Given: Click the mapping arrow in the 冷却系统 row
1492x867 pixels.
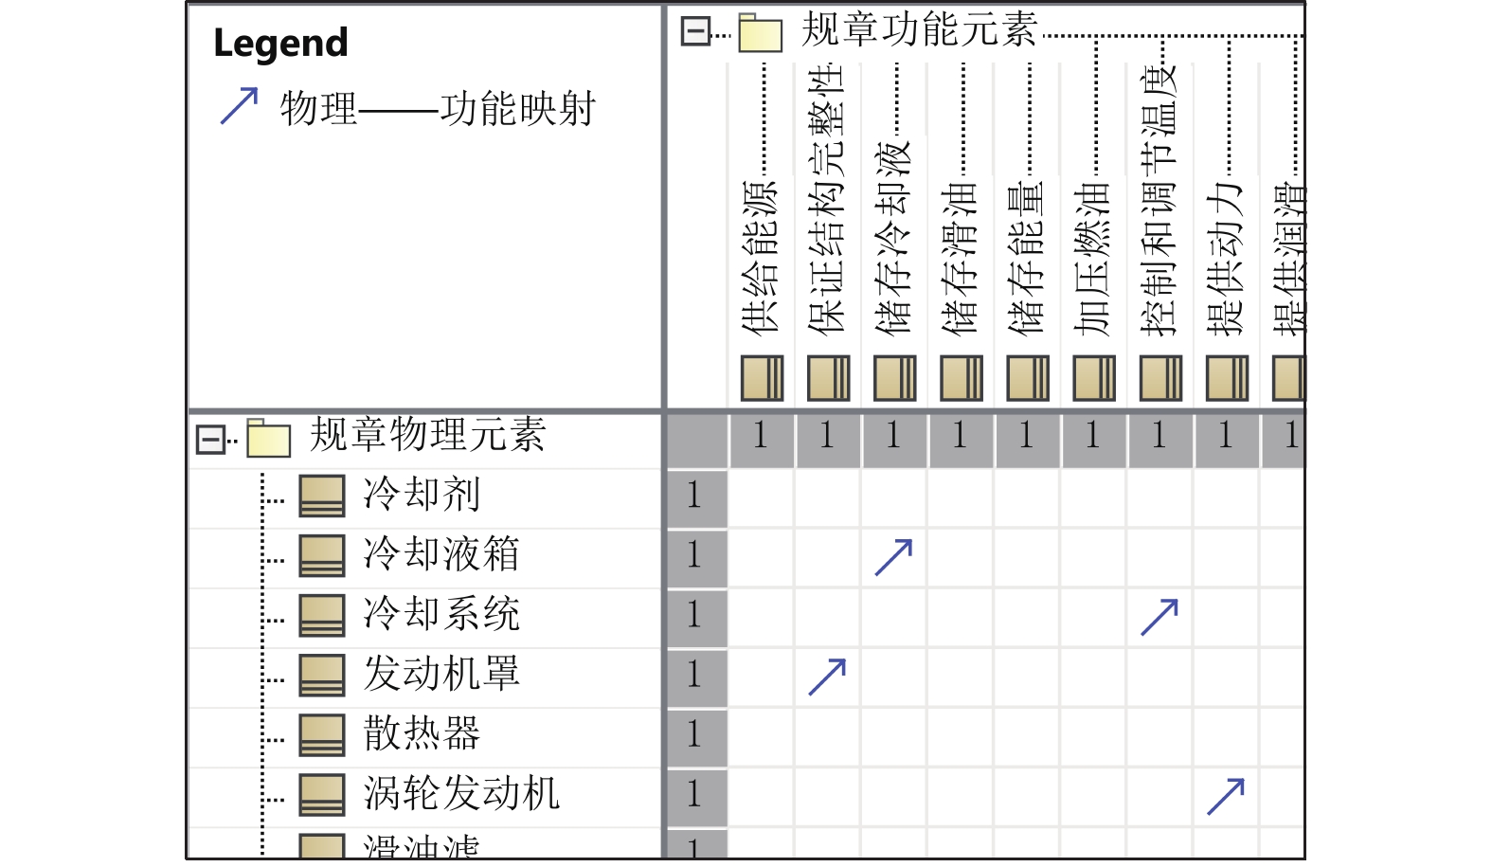Looking at the screenshot, I should click(x=1159, y=617).
